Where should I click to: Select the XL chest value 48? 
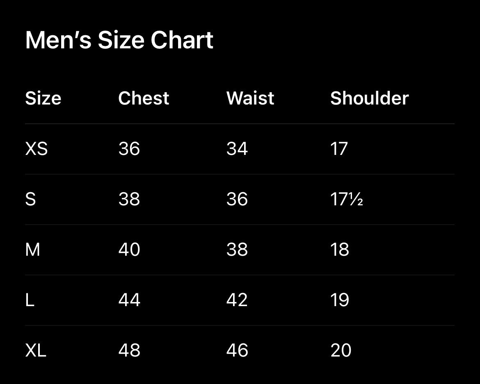(129, 350)
